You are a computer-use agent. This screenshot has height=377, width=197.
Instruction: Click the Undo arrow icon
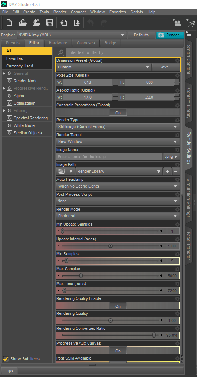coord(91,23)
